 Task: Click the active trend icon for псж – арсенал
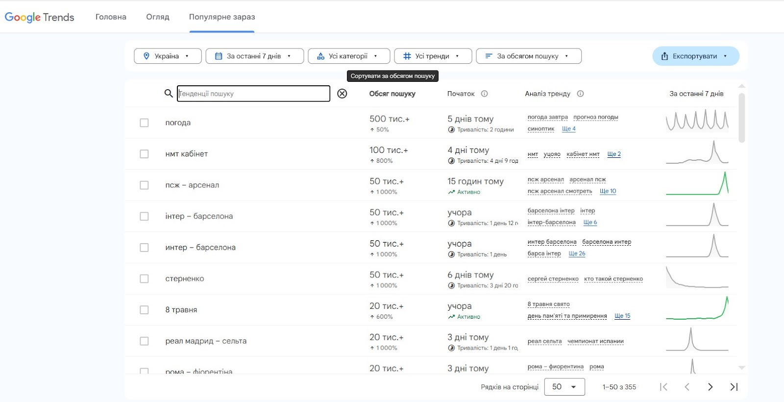[451, 192]
